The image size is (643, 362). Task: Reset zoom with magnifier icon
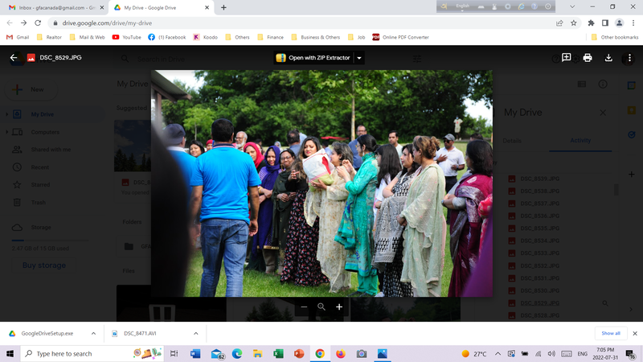tap(321, 307)
